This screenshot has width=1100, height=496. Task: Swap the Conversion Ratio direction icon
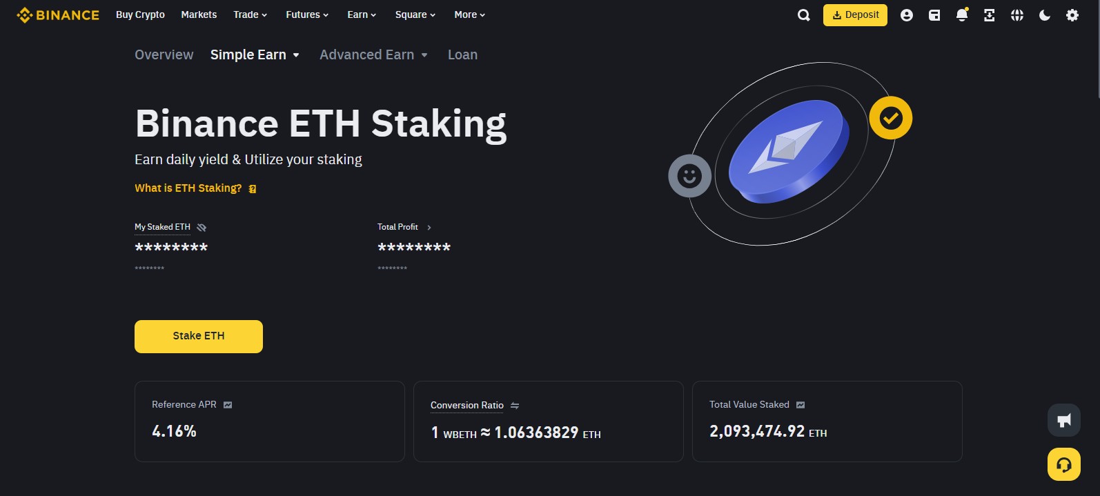click(x=515, y=406)
